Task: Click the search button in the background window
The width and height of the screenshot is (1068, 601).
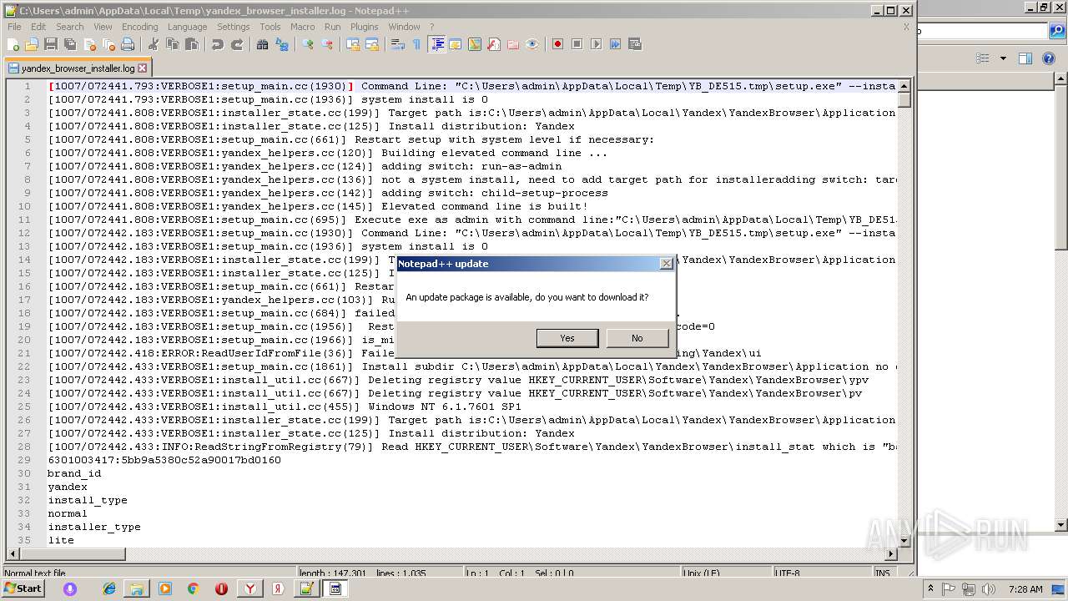Action: click(1056, 32)
